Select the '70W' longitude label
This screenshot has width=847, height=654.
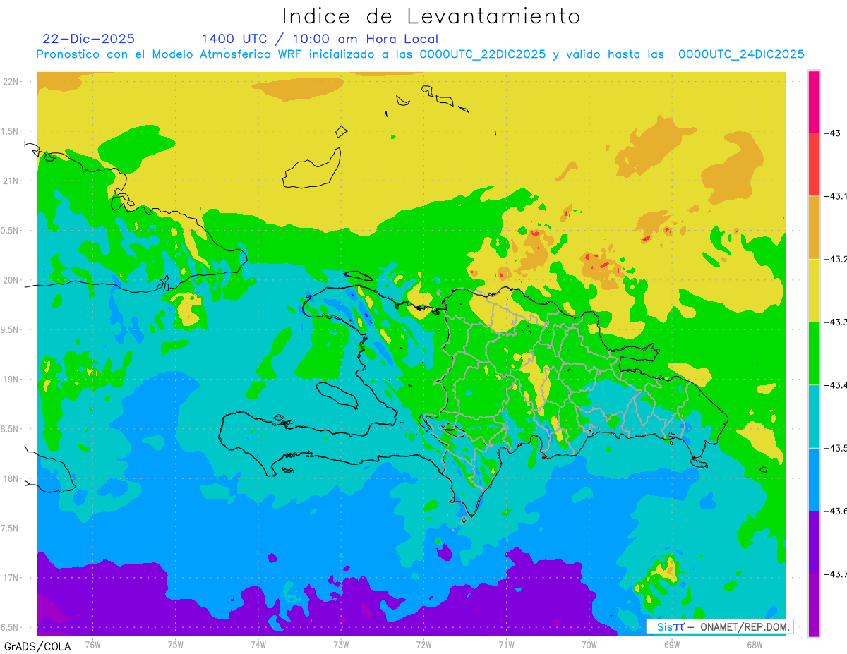(589, 644)
